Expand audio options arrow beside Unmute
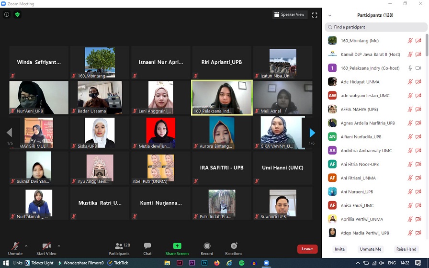 pyautogui.click(x=26, y=246)
